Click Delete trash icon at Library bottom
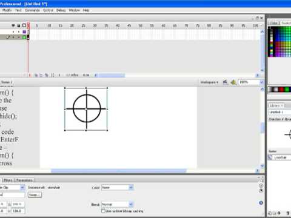The width and height of the screenshot is (291, 218). pos(288,213)
